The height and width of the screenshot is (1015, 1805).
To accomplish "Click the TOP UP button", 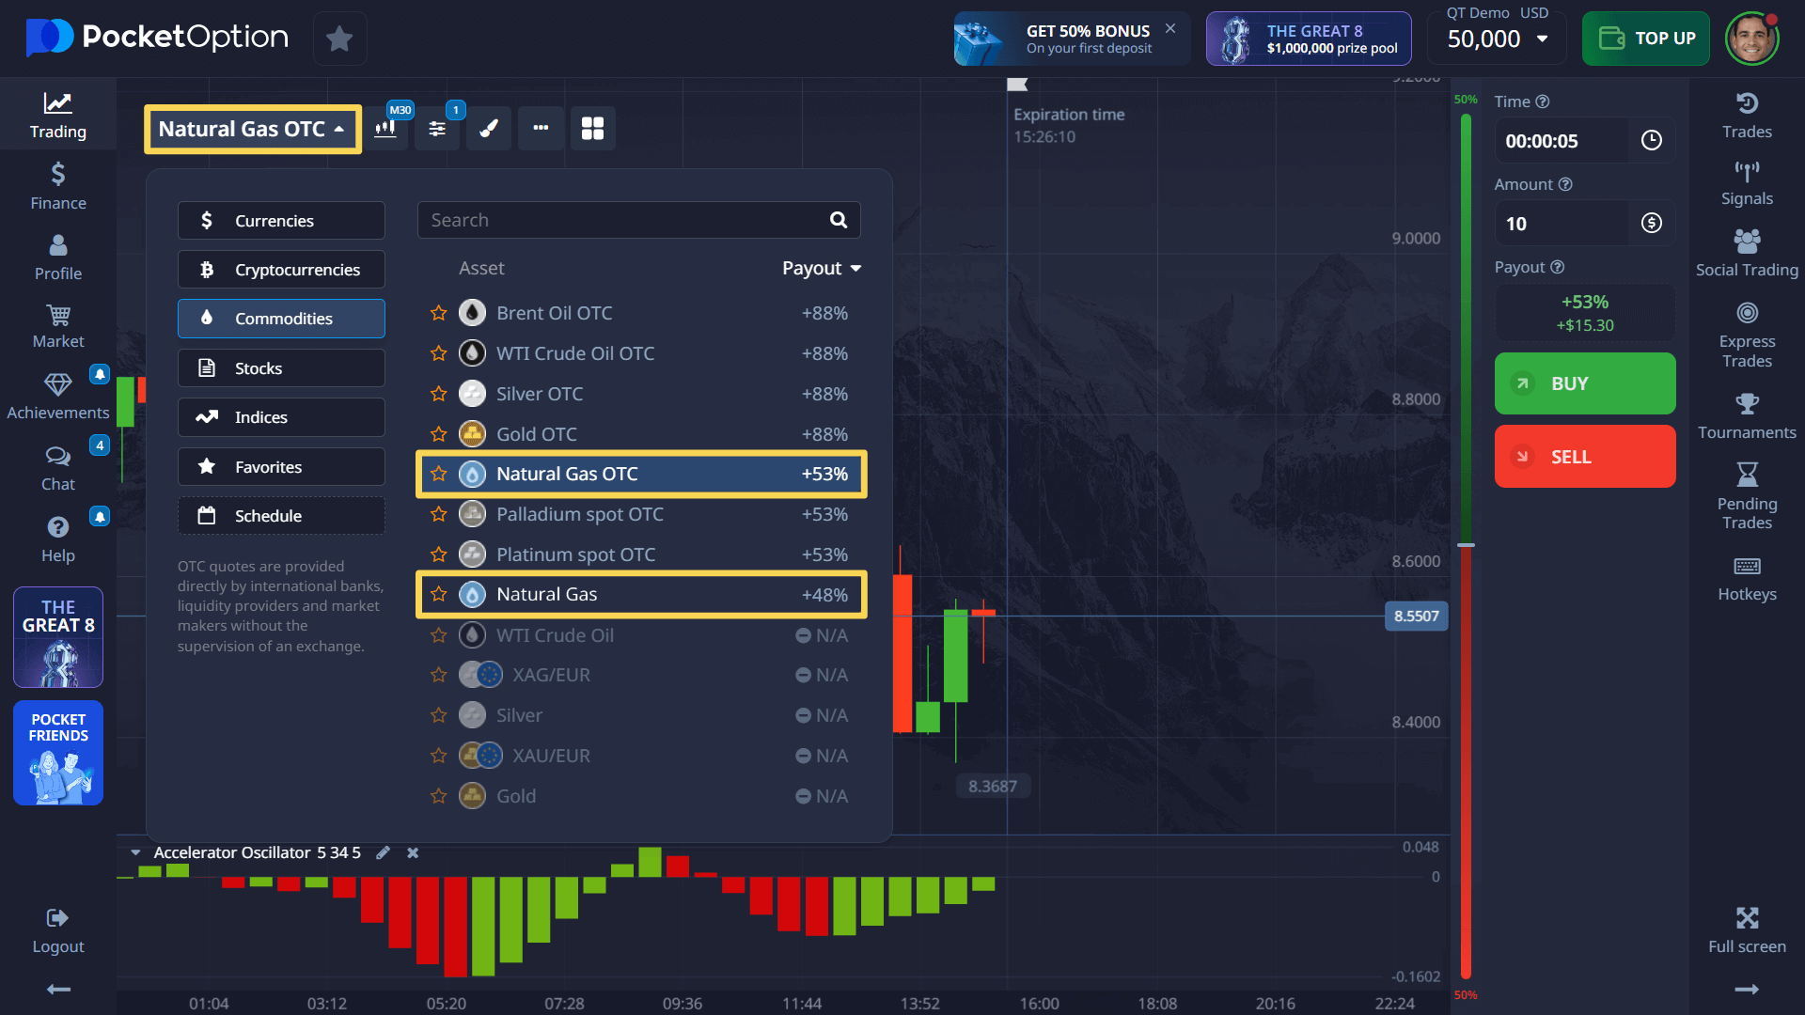I will [x=1645, y=39].
